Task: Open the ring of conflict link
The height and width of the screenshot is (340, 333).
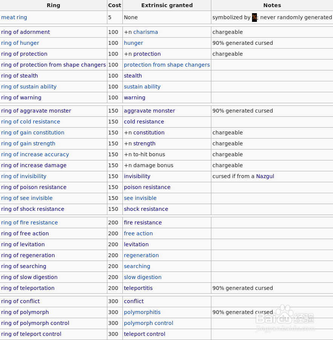Action: point(20,301)
